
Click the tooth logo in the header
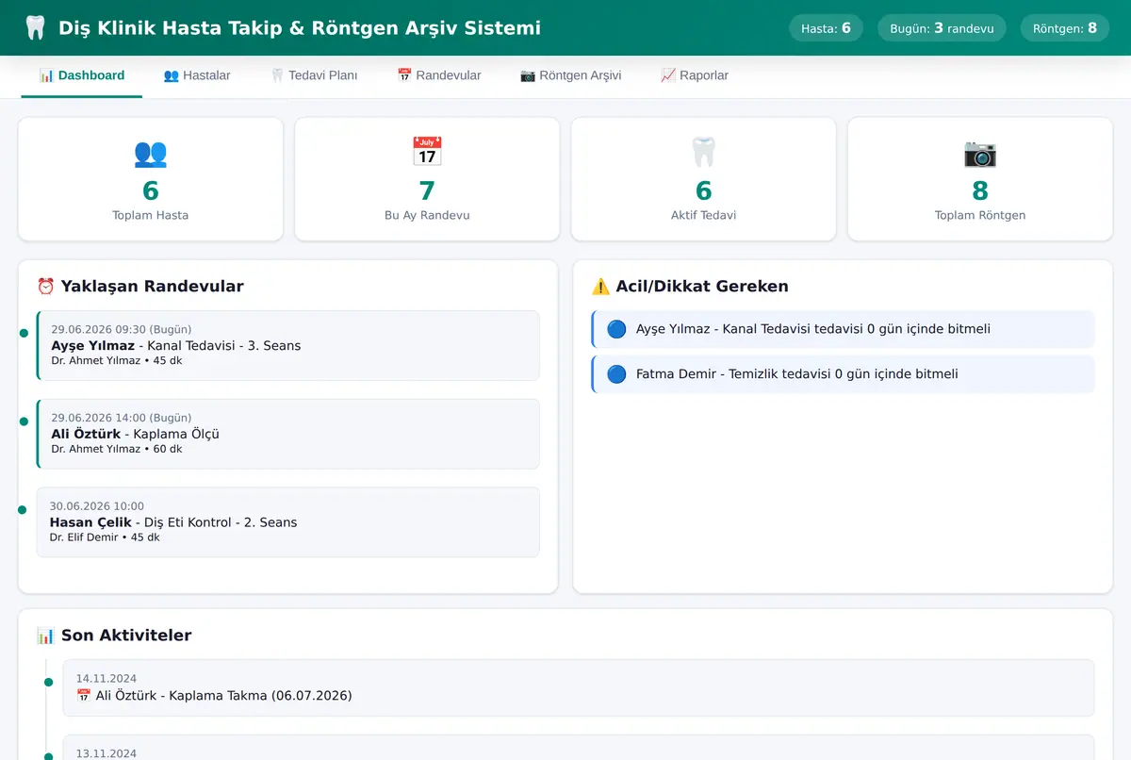coord(35,28)
